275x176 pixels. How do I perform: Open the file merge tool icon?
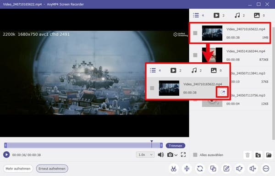pos(213,169)
